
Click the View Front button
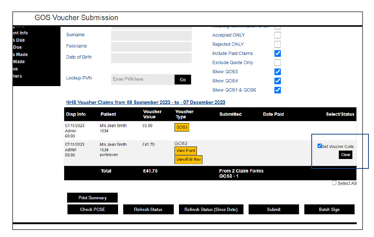pos(186,151)
